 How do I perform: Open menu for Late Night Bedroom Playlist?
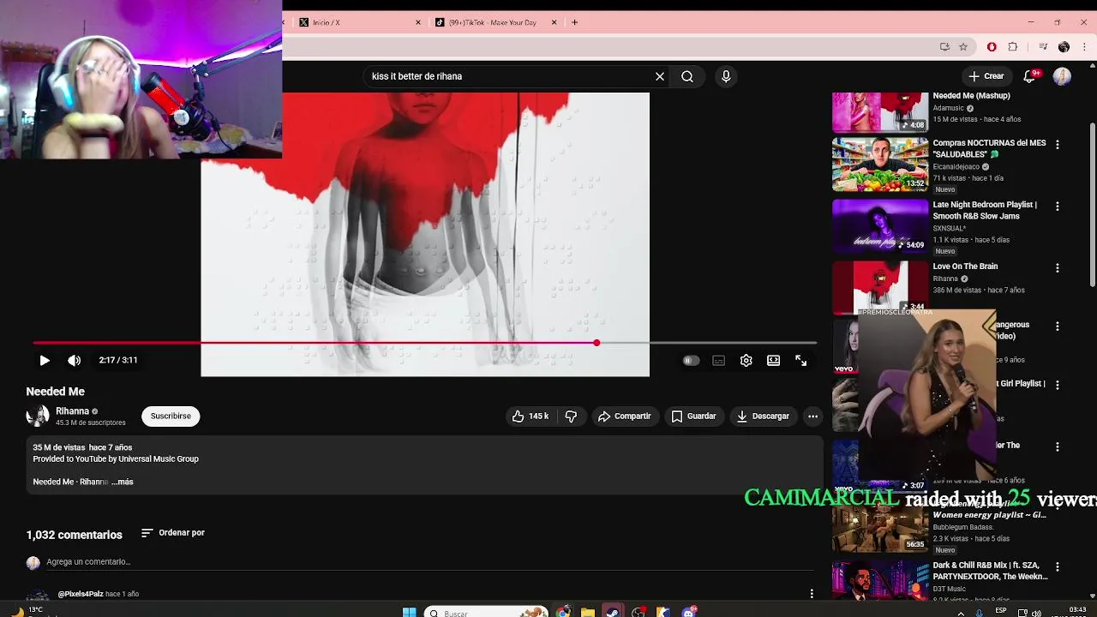(x=1058, y=207)
